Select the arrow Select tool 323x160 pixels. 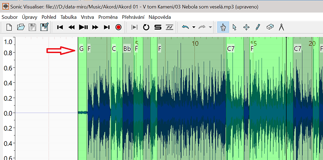(x=234, y=27)
